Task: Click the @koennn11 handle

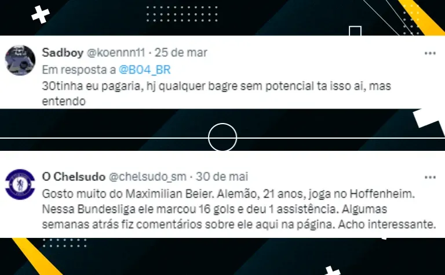Action: point(116,53)
